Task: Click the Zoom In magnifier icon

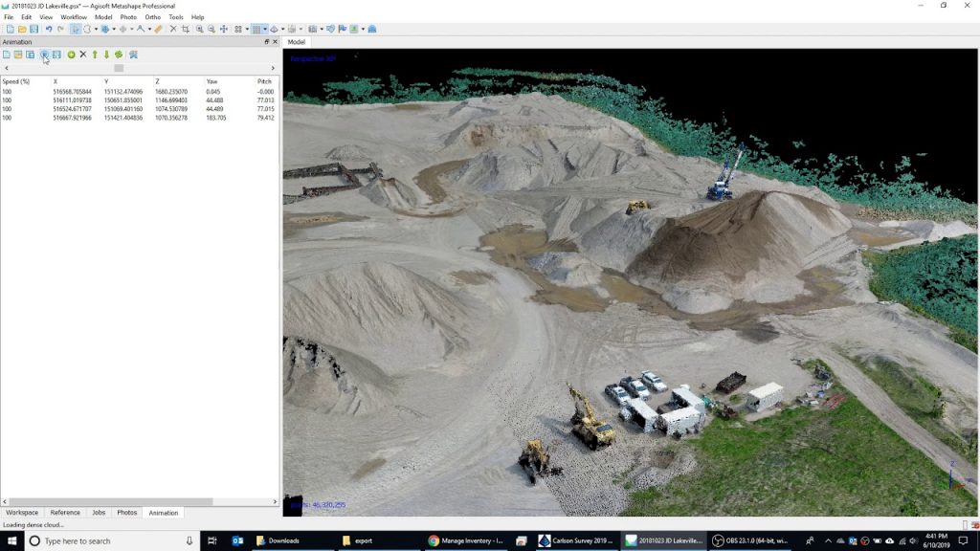Action: (x=198, y=29)
